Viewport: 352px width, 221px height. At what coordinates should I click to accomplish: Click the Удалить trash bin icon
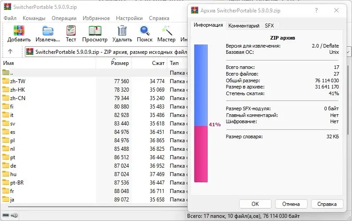click(122, 31)
